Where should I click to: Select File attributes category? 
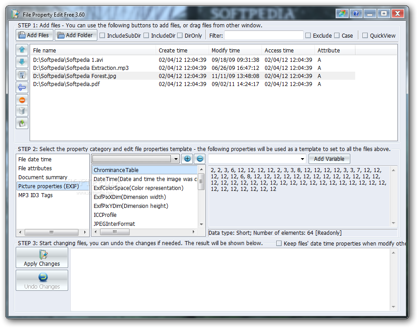35,168
